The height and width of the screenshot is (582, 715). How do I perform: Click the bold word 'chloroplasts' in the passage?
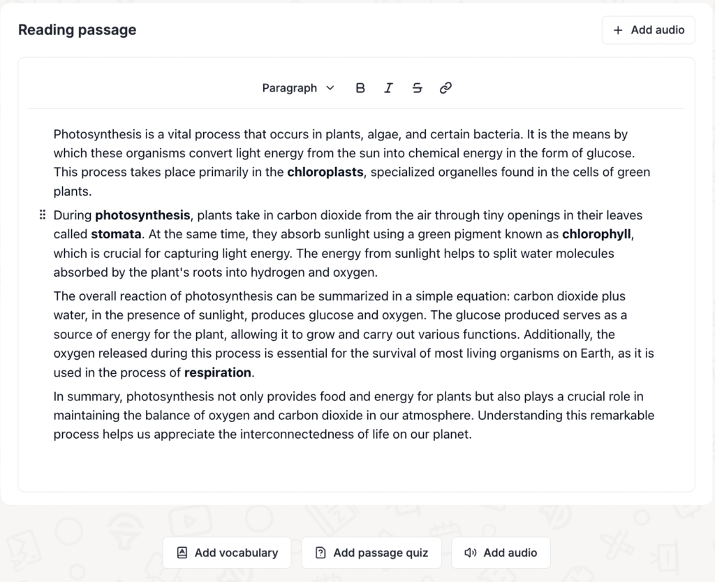point(325,173)
